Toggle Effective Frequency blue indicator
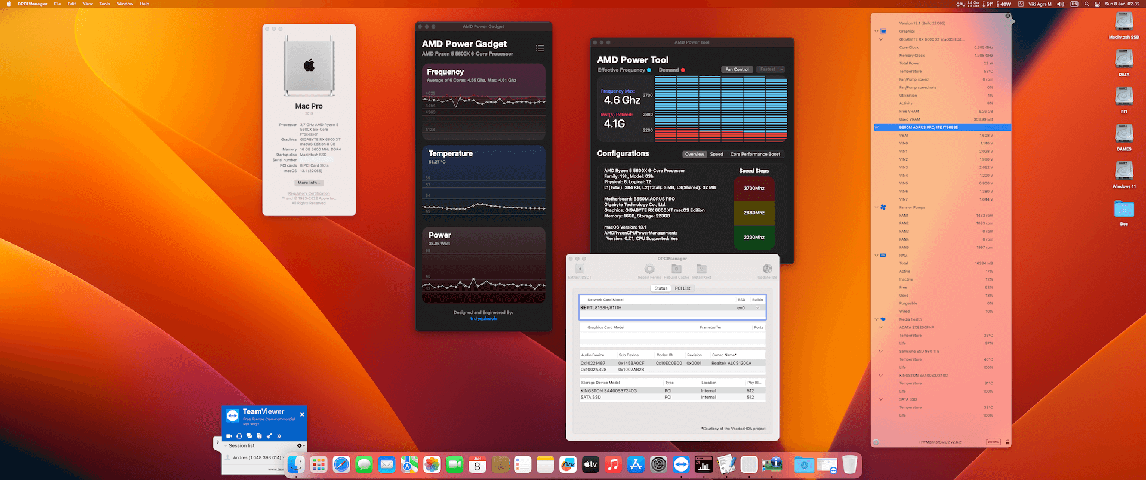The image size is (1146, 480). coord(649,70)
